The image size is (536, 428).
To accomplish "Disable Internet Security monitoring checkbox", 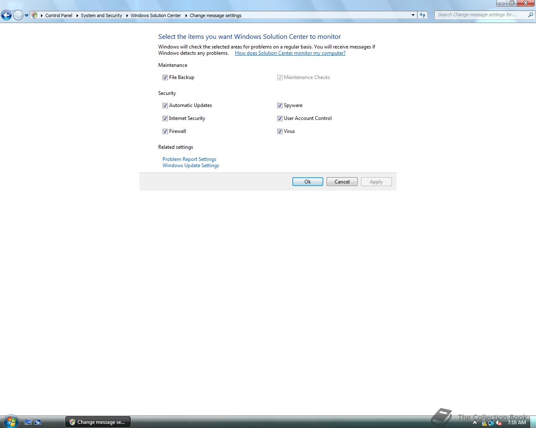I will tap(165, 118).
